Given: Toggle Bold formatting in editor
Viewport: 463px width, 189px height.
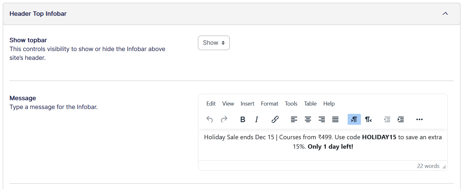Looking at the screenshot, I should click(243, 119).
